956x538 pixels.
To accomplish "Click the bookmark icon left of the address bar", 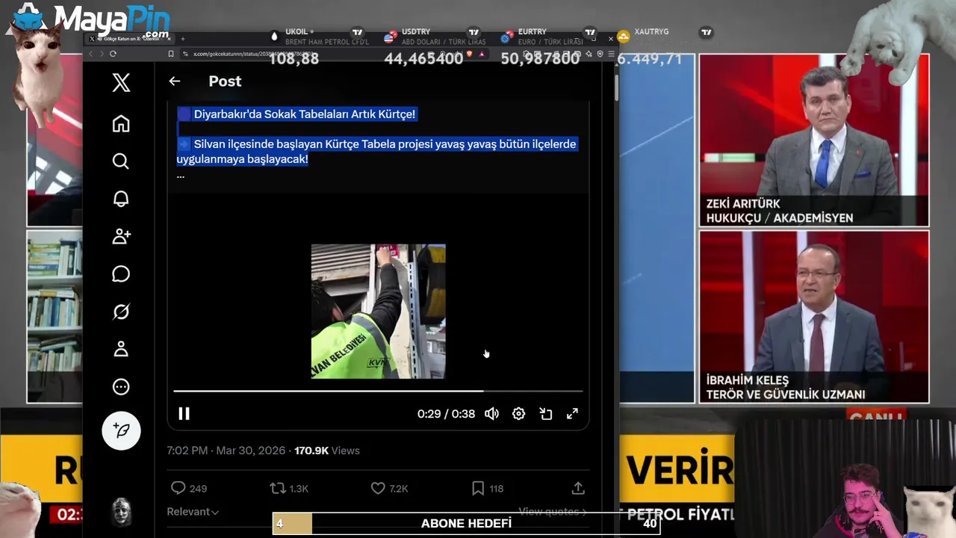I will click(x=171, y=54).
